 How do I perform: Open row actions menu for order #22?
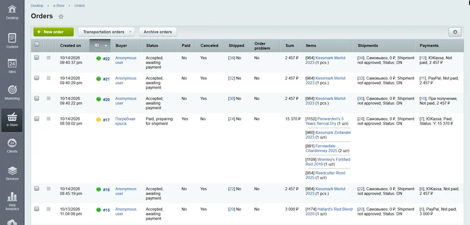coord(49,58)
